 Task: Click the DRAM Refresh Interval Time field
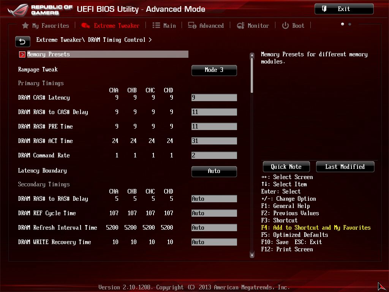[214, 227]
